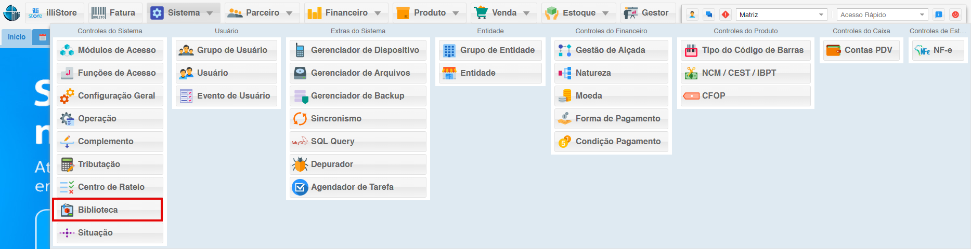Switch to the Início tab
Viewport: 971px width, 249px height.
17,37
